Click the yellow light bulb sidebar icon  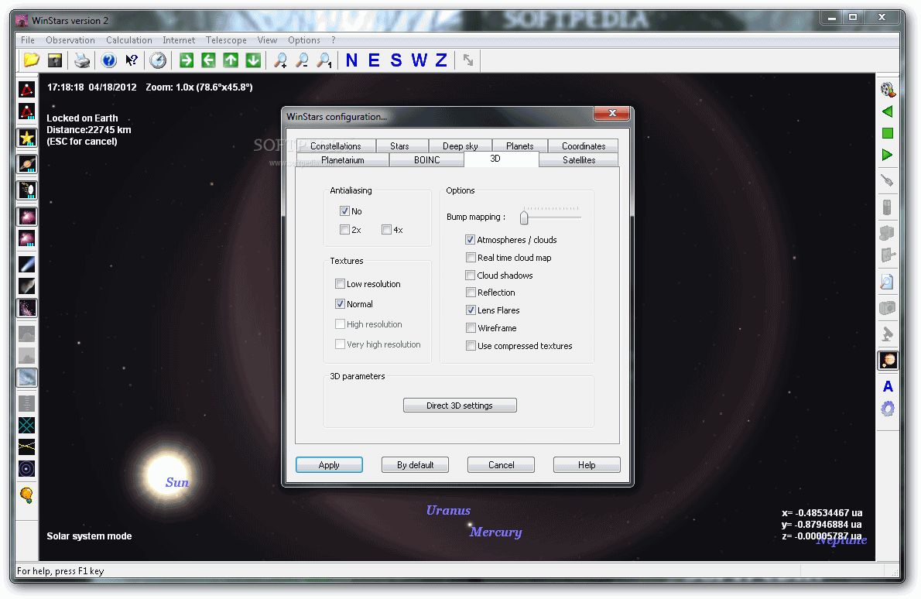pyautogui.click(x=26, y=495)
